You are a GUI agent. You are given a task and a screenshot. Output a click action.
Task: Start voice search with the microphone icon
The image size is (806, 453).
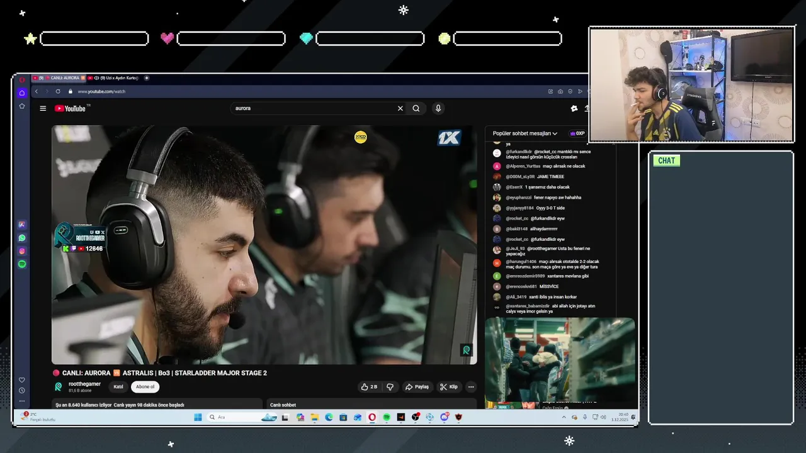438,108
